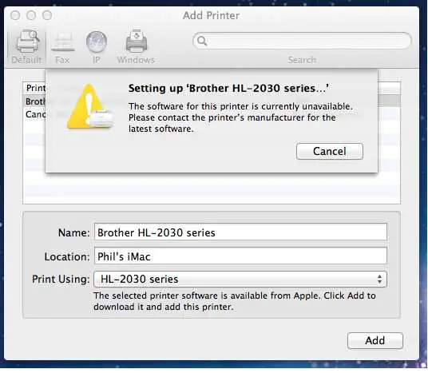Click the Add button

click(374, 340)
